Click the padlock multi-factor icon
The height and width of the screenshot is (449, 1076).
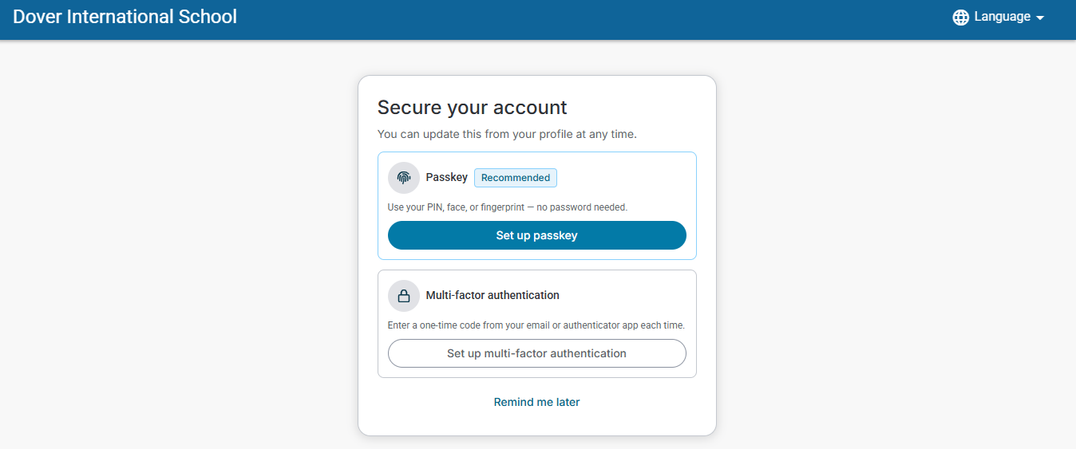click(x=404, y=296)
